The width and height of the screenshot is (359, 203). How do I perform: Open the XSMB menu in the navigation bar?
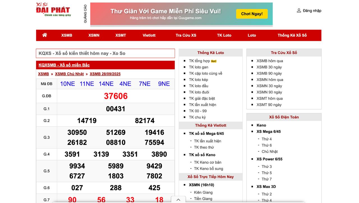(x=67, y=35)
